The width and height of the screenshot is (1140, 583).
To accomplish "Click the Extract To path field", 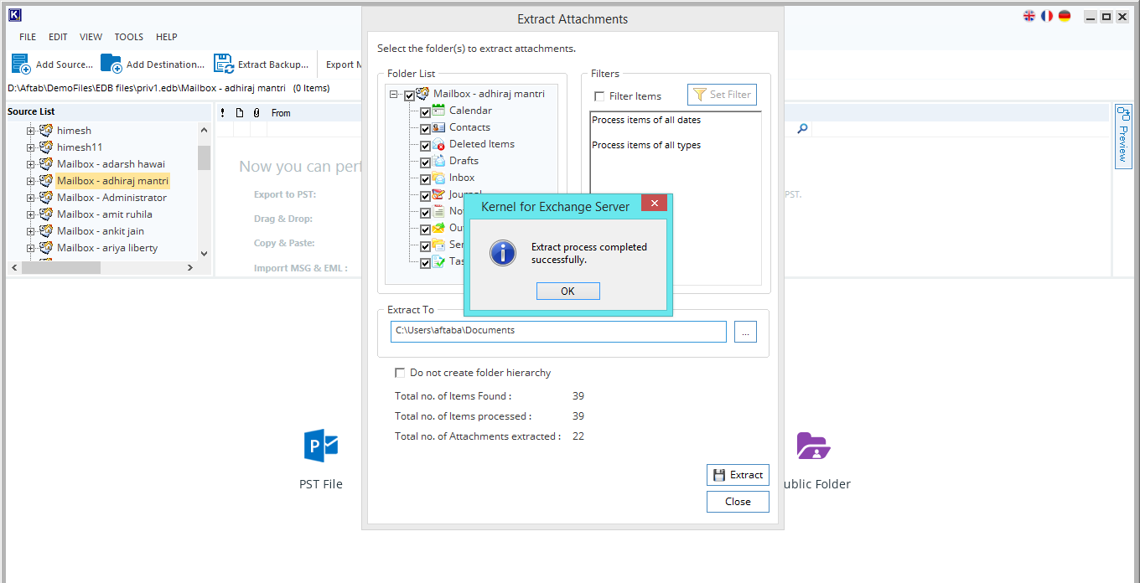I will click(x=558, y=332).
